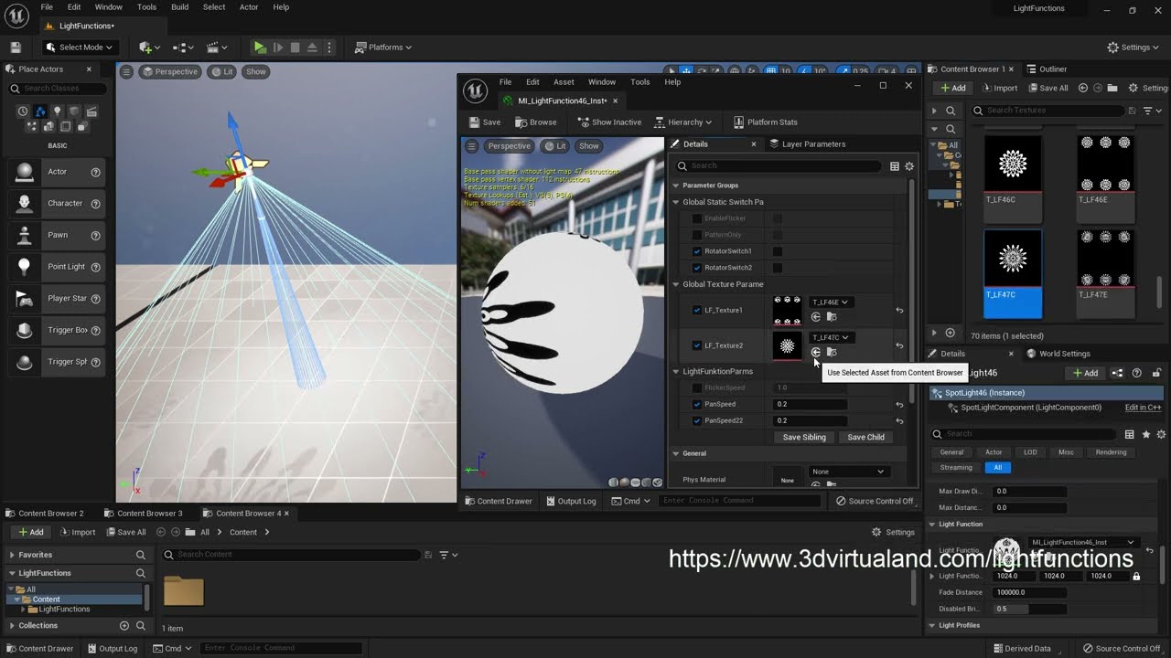Toggle table view icon in material Details

click(x=895, y=166)
